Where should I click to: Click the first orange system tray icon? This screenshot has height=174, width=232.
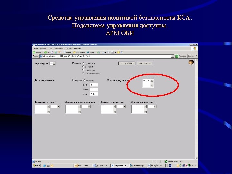[178, 166]
